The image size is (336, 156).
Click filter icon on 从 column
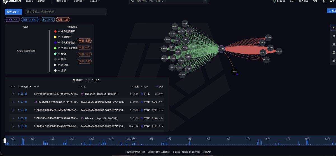[35, 87]
